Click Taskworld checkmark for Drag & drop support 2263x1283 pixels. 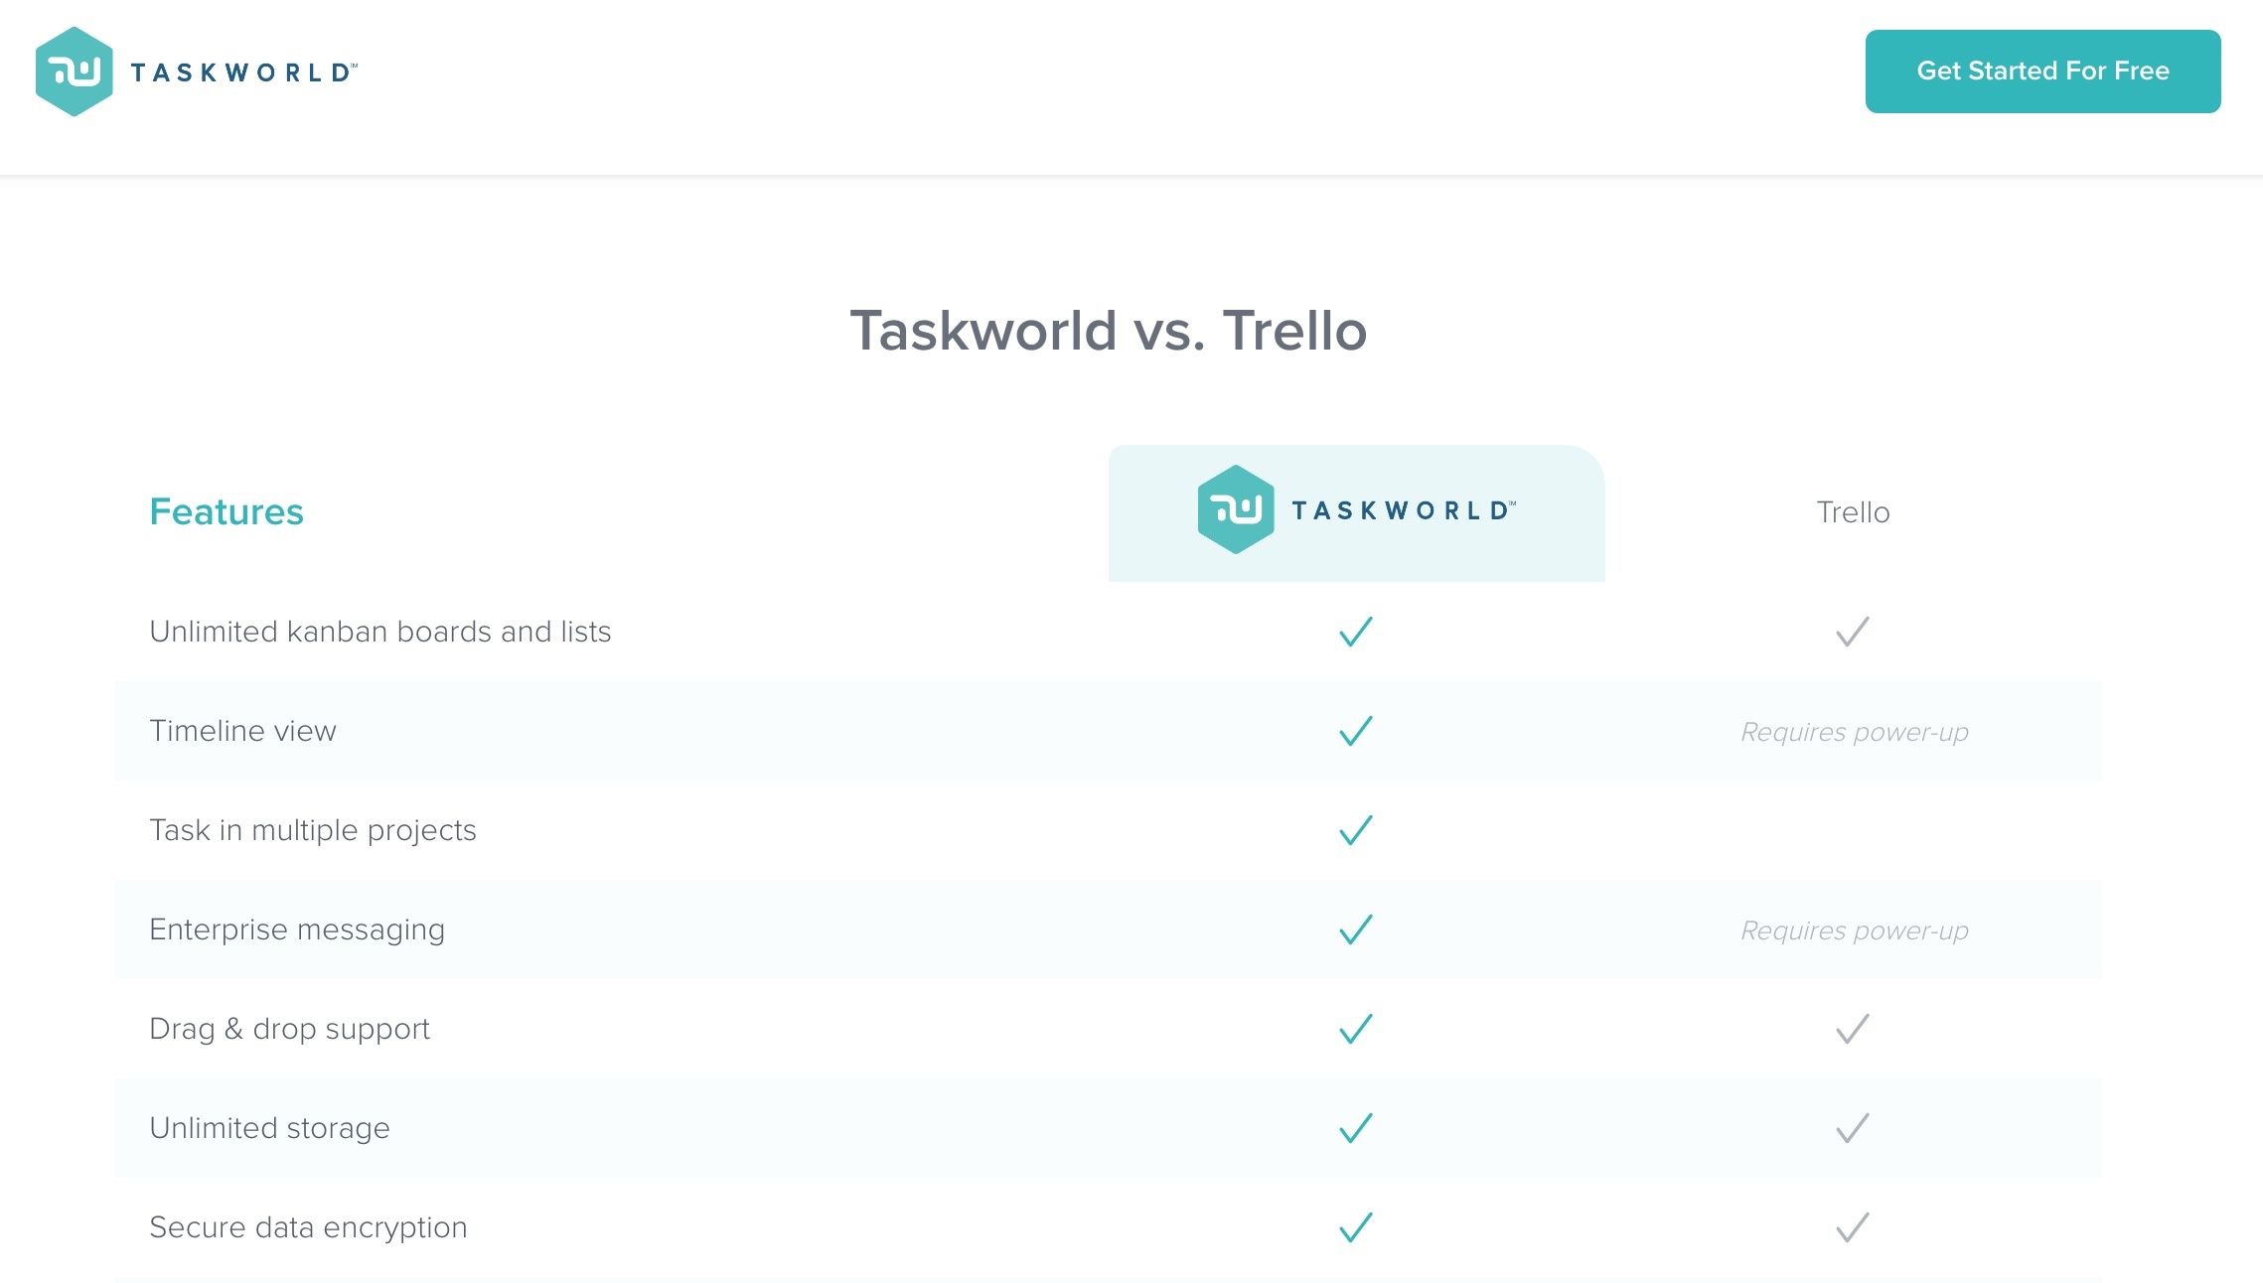coord(1356,1029)
